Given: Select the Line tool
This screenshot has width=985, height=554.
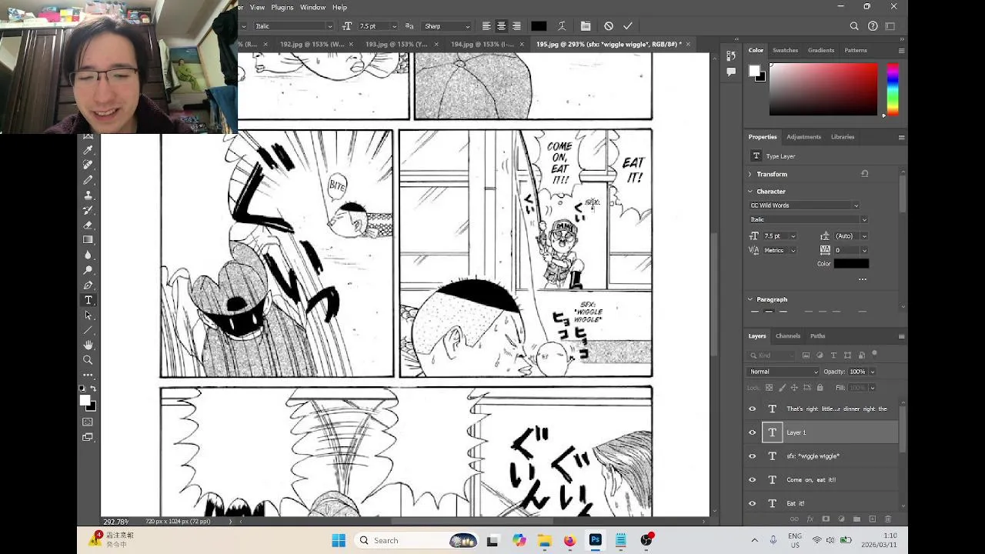Looking at the screenshot, I should (88, 330).
